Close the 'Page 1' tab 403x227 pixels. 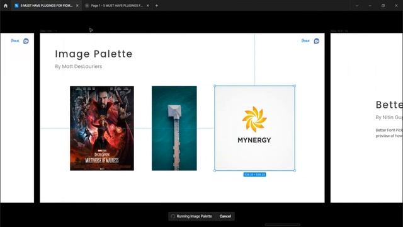tap(148, 6)
